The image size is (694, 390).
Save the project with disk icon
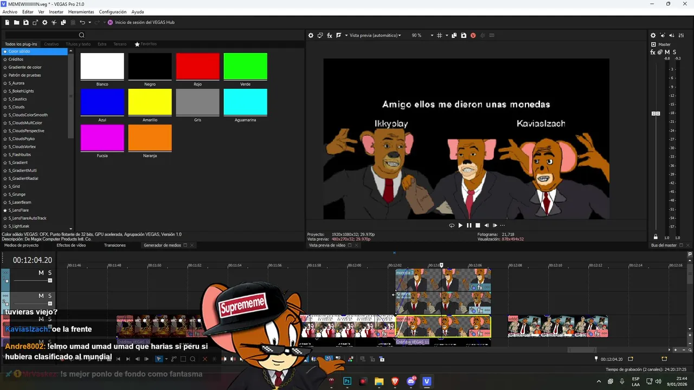[x=26, y=22]
